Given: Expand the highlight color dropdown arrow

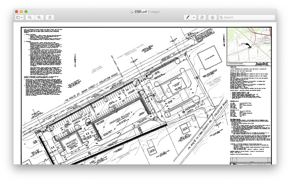Looking at the screenshot, I should tap(194, 18).
